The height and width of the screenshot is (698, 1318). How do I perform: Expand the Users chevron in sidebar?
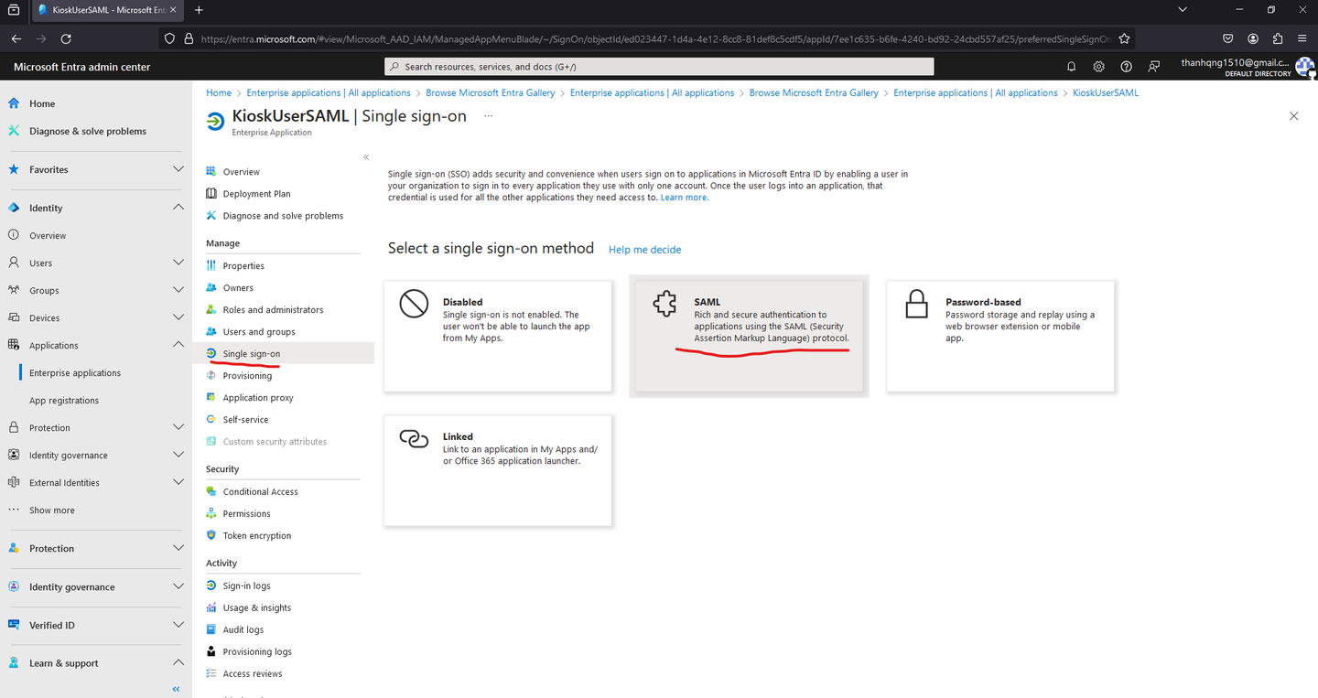coord(178,263)
